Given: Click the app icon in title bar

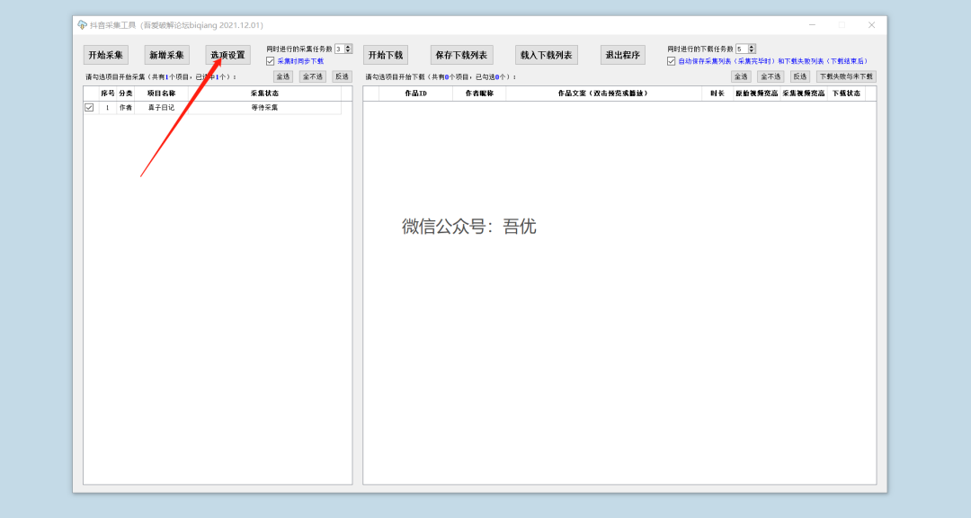Looking at the screenshot, I should click(x=83, y=25).
